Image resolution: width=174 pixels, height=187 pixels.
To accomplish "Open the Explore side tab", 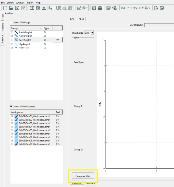I will [2, 27].
